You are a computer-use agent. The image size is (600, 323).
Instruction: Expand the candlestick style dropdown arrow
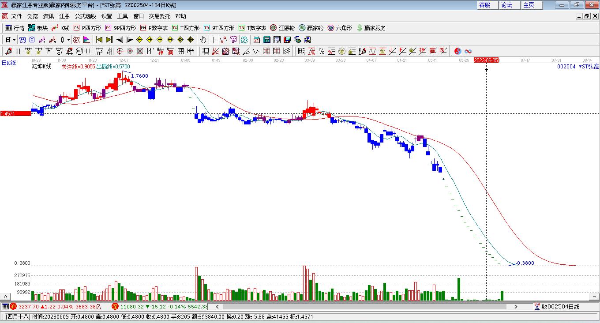click(68, 40)
